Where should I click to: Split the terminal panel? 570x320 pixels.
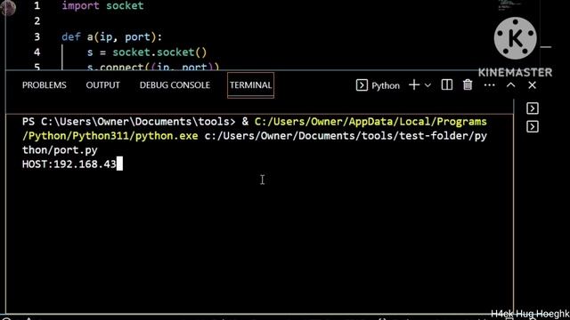[x=447, y=85]
